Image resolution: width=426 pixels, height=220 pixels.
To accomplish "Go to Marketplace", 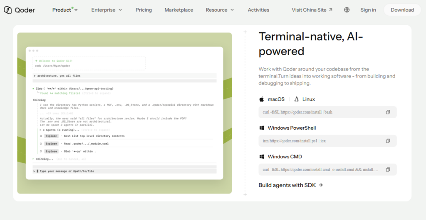I will point(179,10).
